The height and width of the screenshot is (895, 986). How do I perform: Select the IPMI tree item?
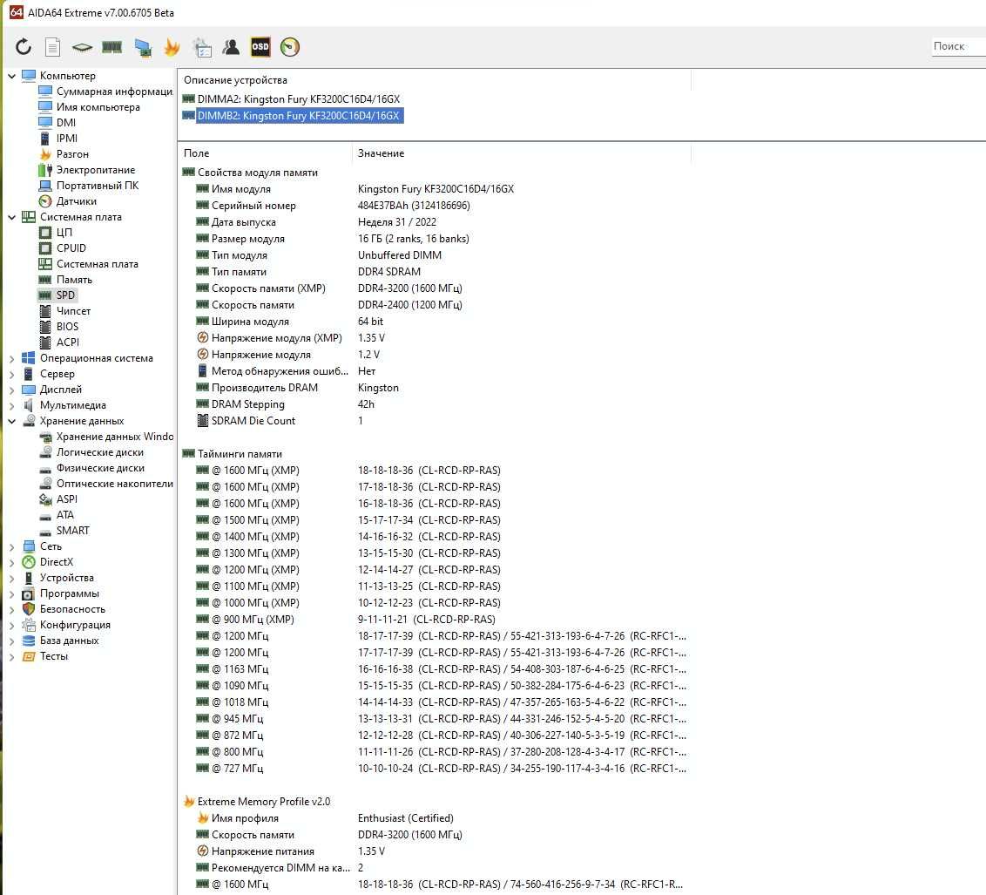67,139
